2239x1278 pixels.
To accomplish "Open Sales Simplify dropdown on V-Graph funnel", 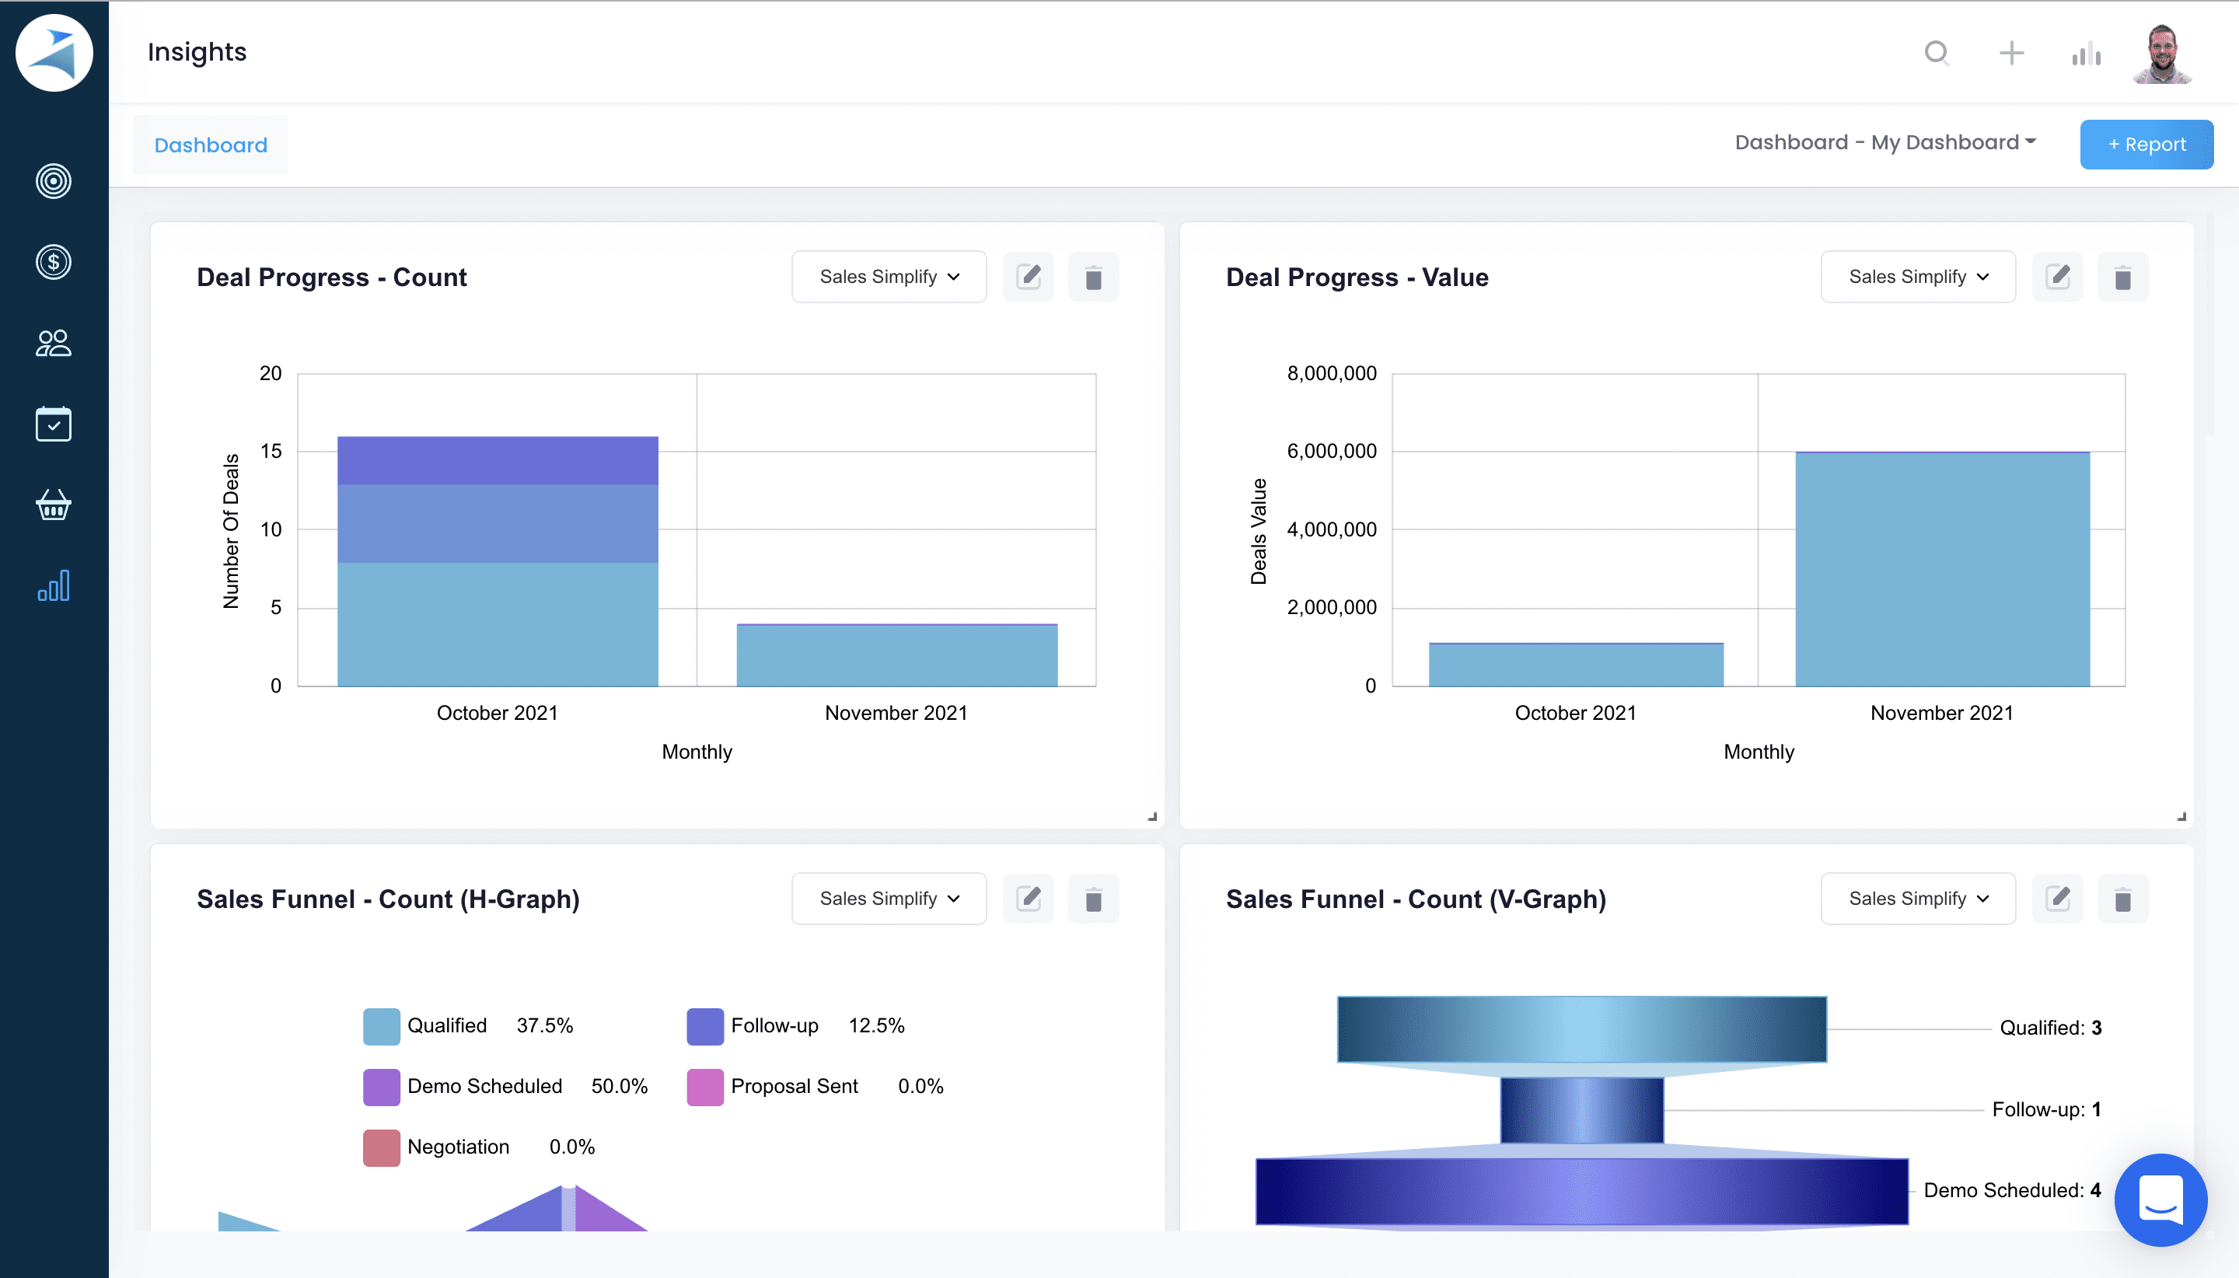I will click(1917, 898).
